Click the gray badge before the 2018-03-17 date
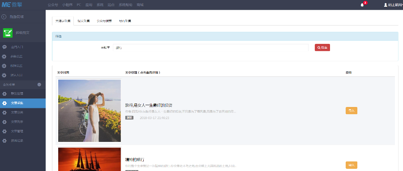 (129, 118)
